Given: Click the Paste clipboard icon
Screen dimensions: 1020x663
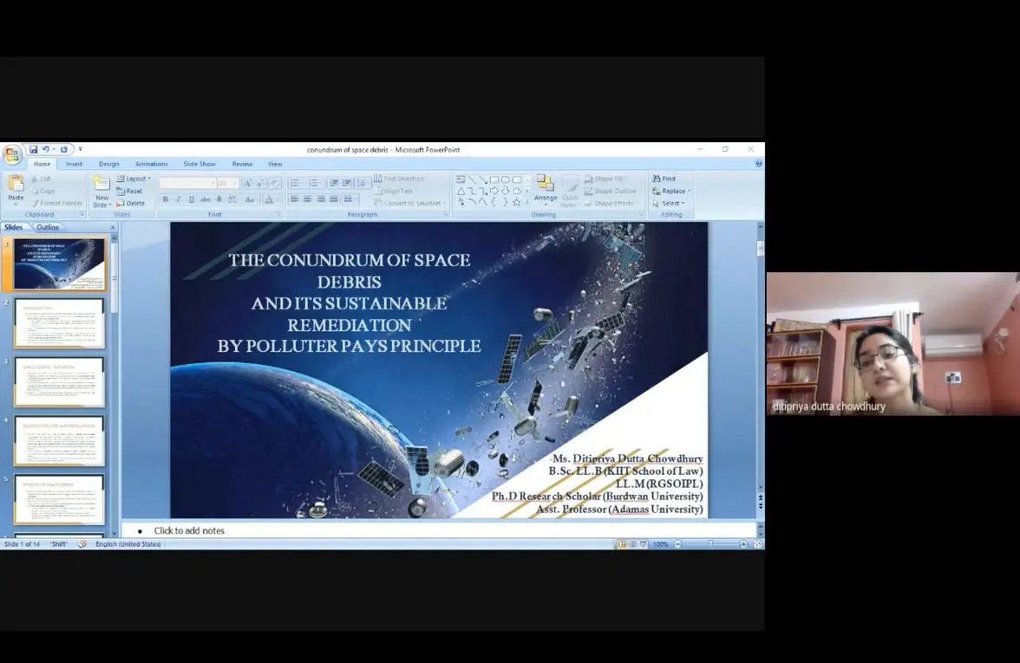Looking at the screenshot, I should click(16, 184).
